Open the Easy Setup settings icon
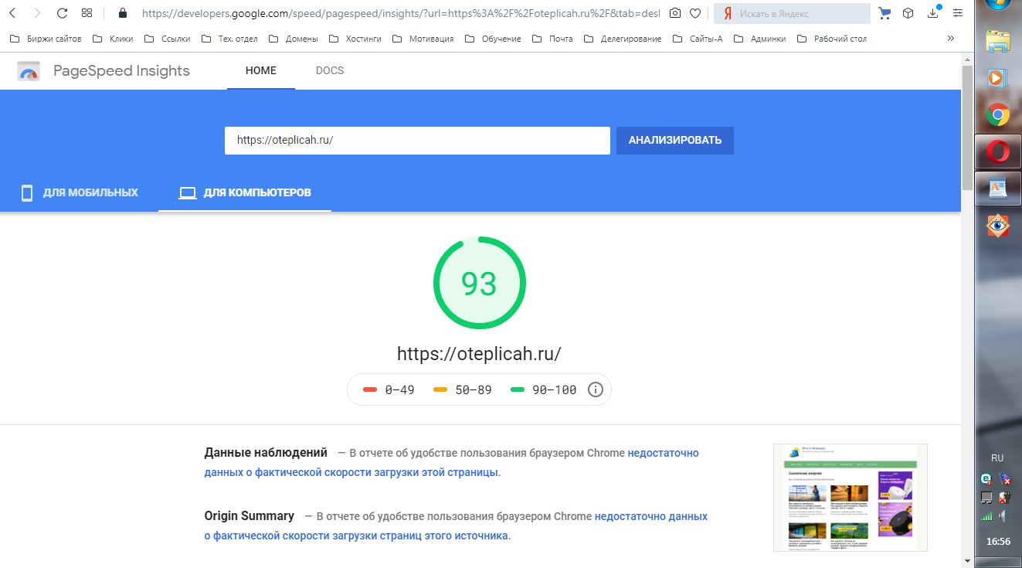The height and width of the screenshot is (568, 1022). pos(958,13)
